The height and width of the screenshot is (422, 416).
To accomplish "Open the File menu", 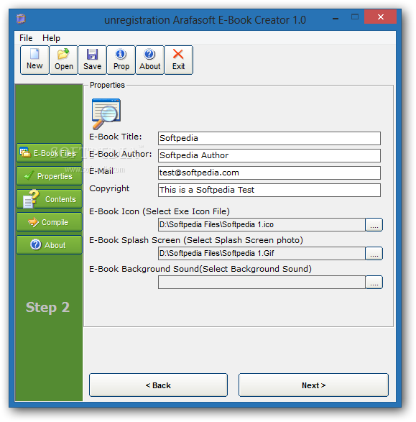I will tap(26, 38).
